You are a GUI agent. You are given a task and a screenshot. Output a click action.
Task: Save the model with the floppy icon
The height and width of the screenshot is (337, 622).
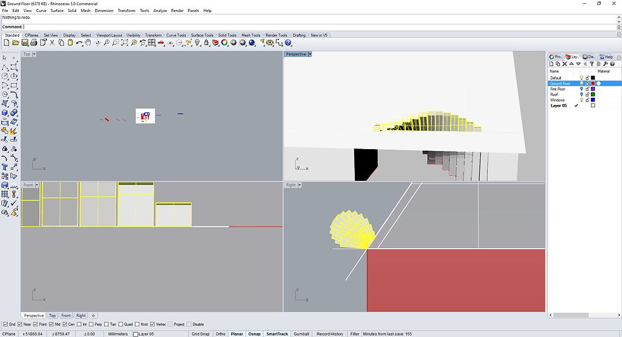click(25, 43)
